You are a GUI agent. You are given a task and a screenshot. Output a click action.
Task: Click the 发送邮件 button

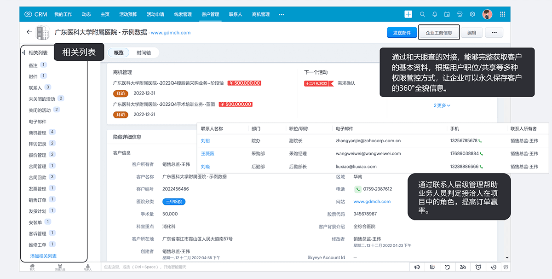point(402,33)
